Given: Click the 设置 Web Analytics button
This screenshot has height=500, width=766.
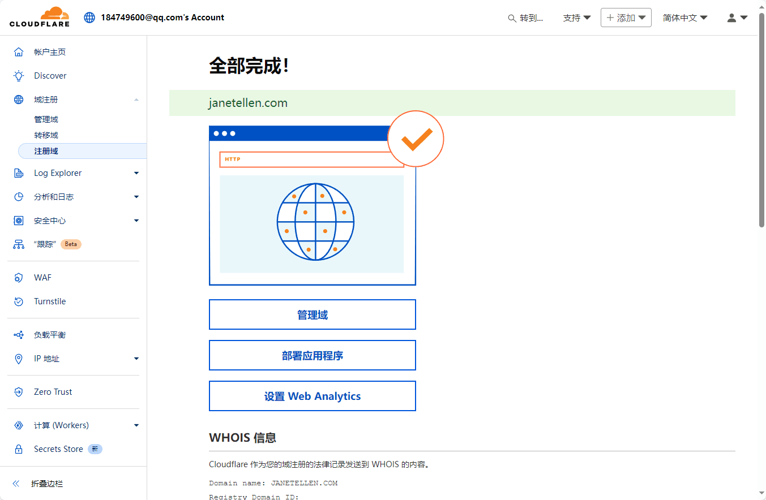Looking at the screenshot, I should pos(312,396).
